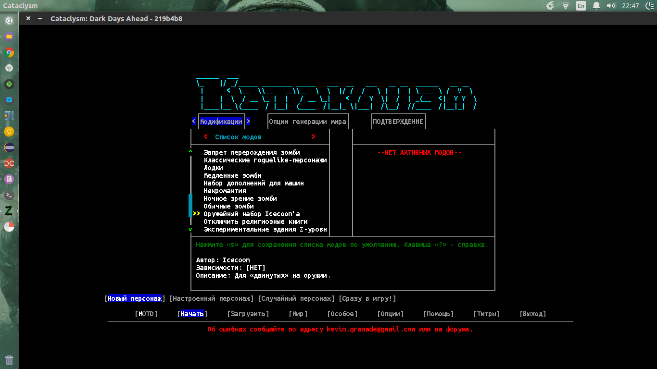
Task: Select Экспериментальные здания Z-уровн mod
Action: click(265, 229)
